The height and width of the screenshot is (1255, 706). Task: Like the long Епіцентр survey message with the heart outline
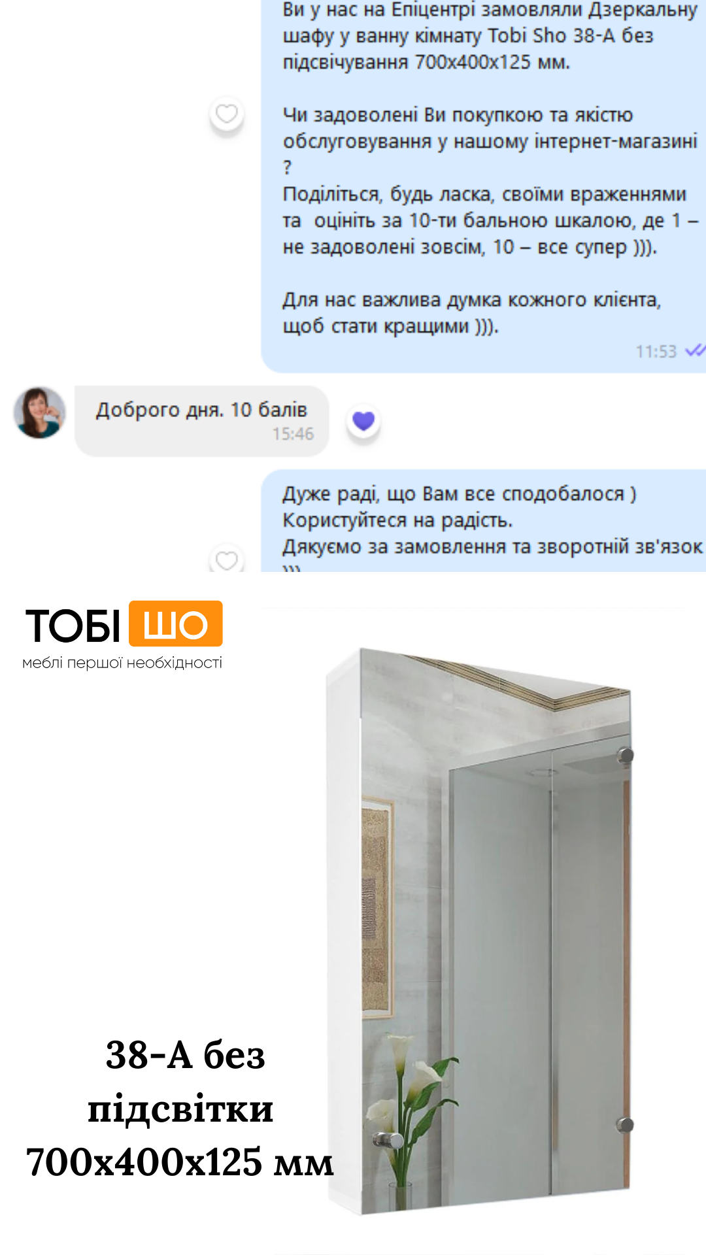(227, 114)
